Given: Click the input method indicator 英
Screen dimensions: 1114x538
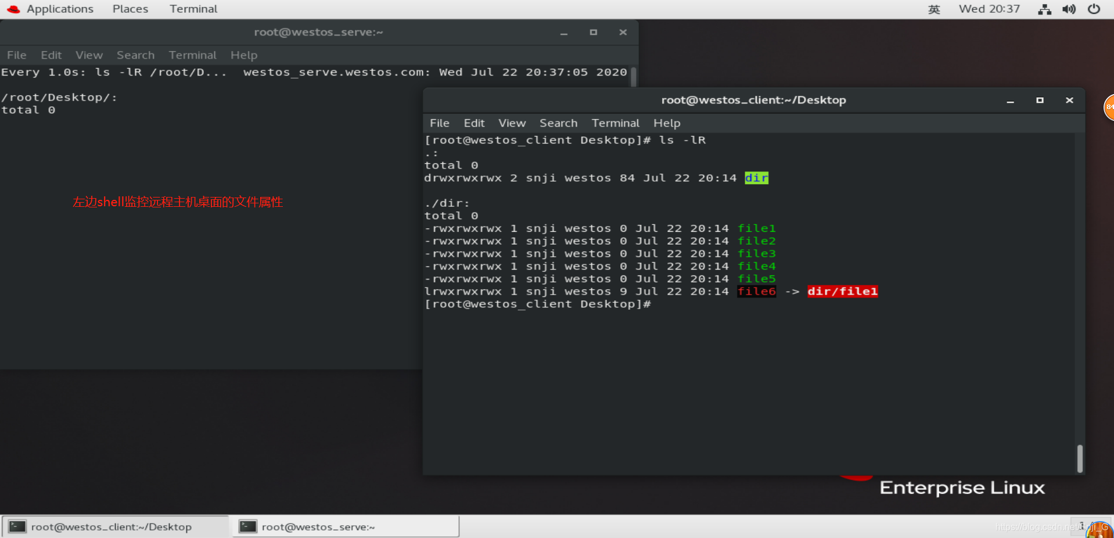Looking at the screenshot, I should coord(934,9).
